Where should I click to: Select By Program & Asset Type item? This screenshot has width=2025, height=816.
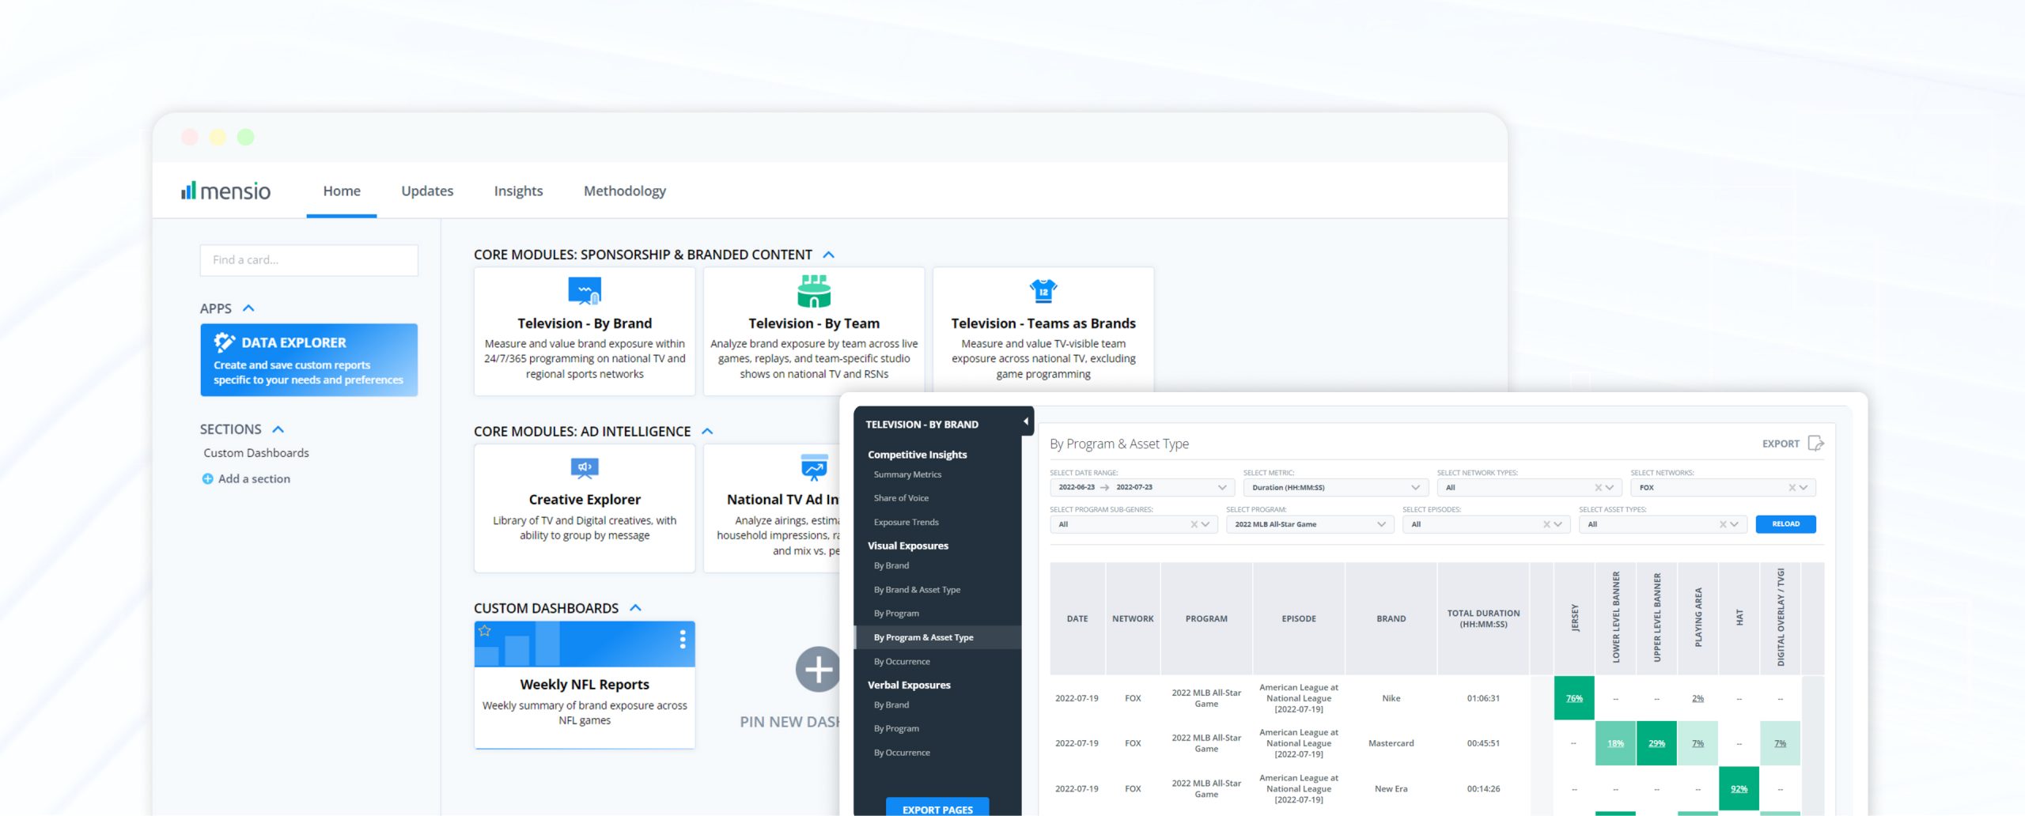click(x=938, y=637)
